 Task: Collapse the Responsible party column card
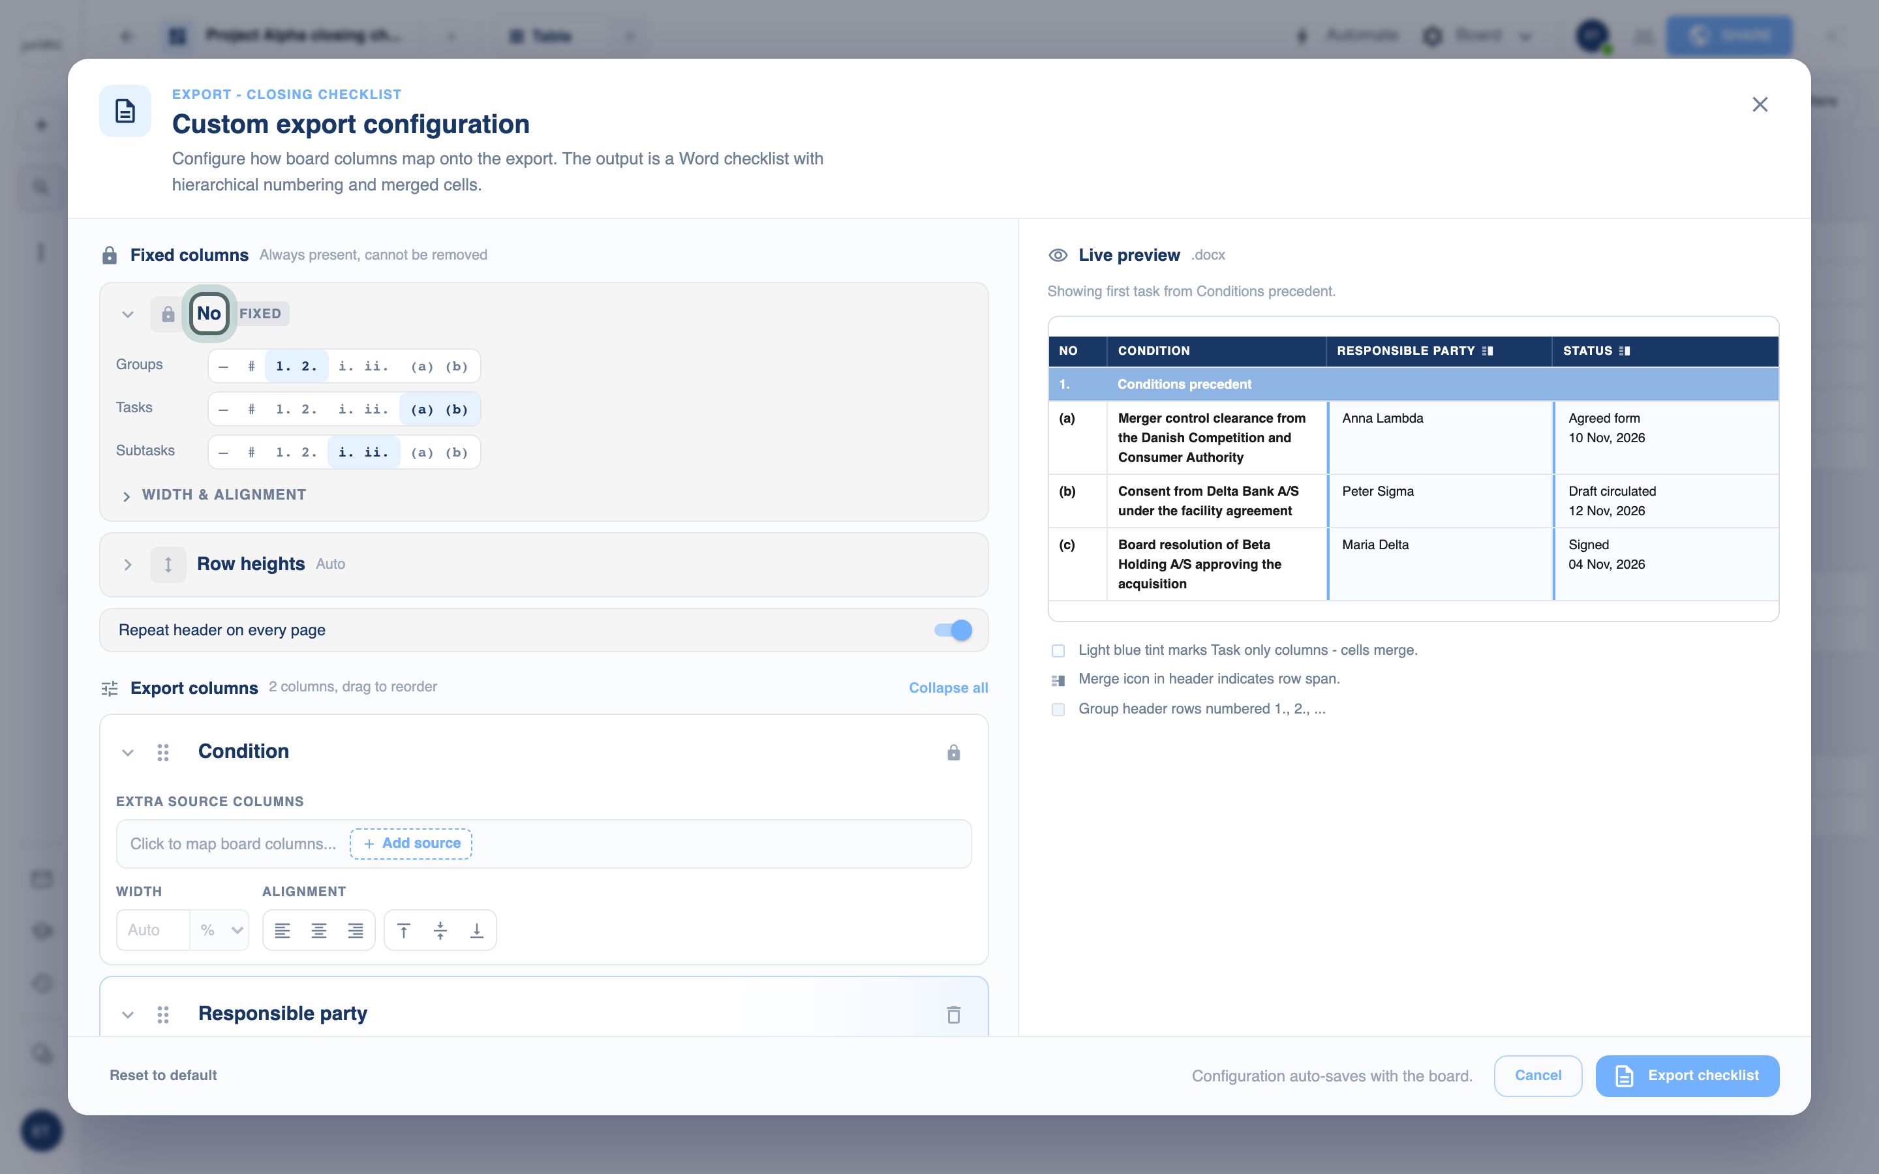(128, 1014)
